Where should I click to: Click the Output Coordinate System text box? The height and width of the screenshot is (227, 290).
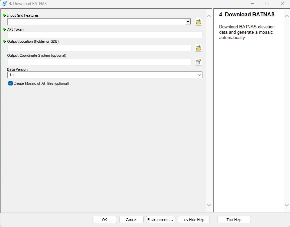(99, 62)
